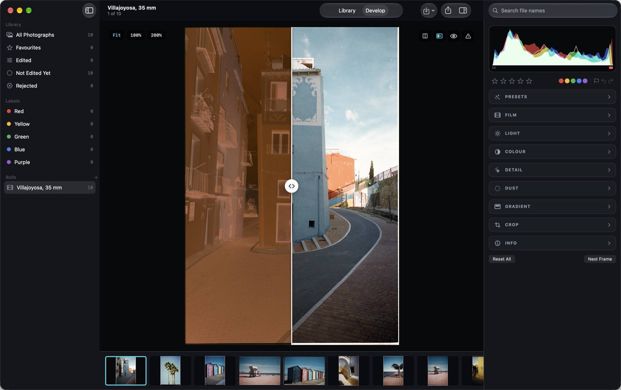The width and height of the screenshot is (621, 390).
Task: Click the Reset All button
Action: tap(502, 259)
